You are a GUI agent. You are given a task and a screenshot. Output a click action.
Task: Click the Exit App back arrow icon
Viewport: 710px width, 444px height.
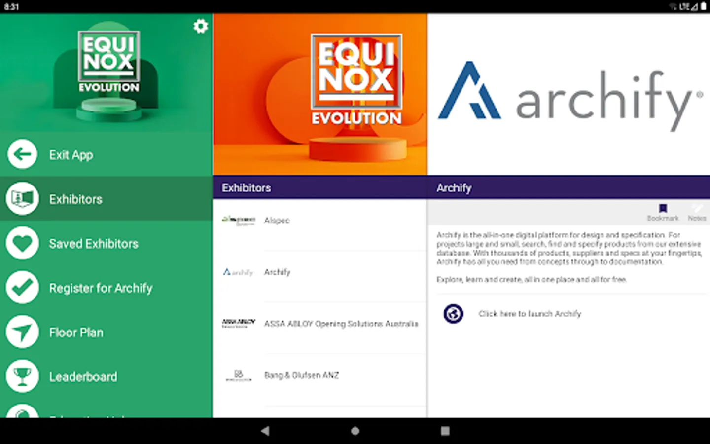click(22, 154)
